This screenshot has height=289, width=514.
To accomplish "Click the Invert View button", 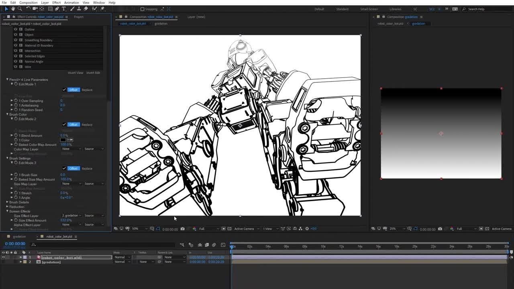I will pyautogui.click(x=75, y=73).
